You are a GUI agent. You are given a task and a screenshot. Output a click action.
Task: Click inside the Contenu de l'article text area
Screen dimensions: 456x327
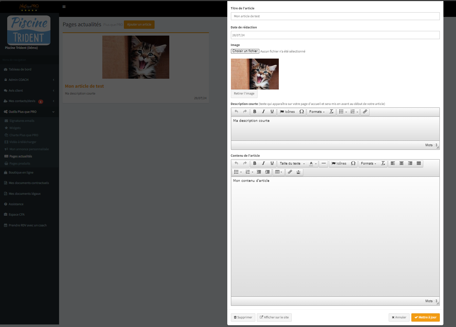pyautogui.click(x=335, y=236)
